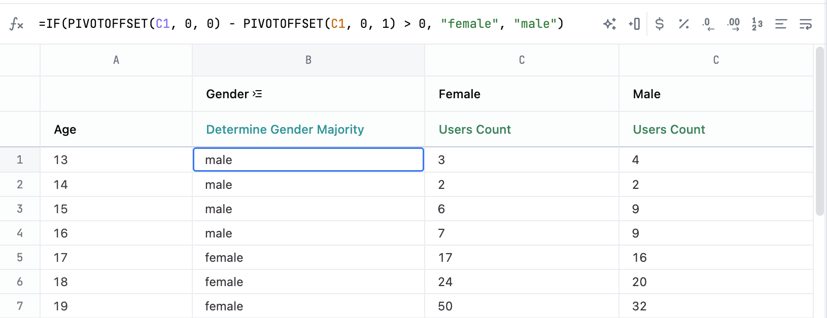The image size is (827, 318).
Task: Apply currency format with dollar icon
Action: point(659,24)
